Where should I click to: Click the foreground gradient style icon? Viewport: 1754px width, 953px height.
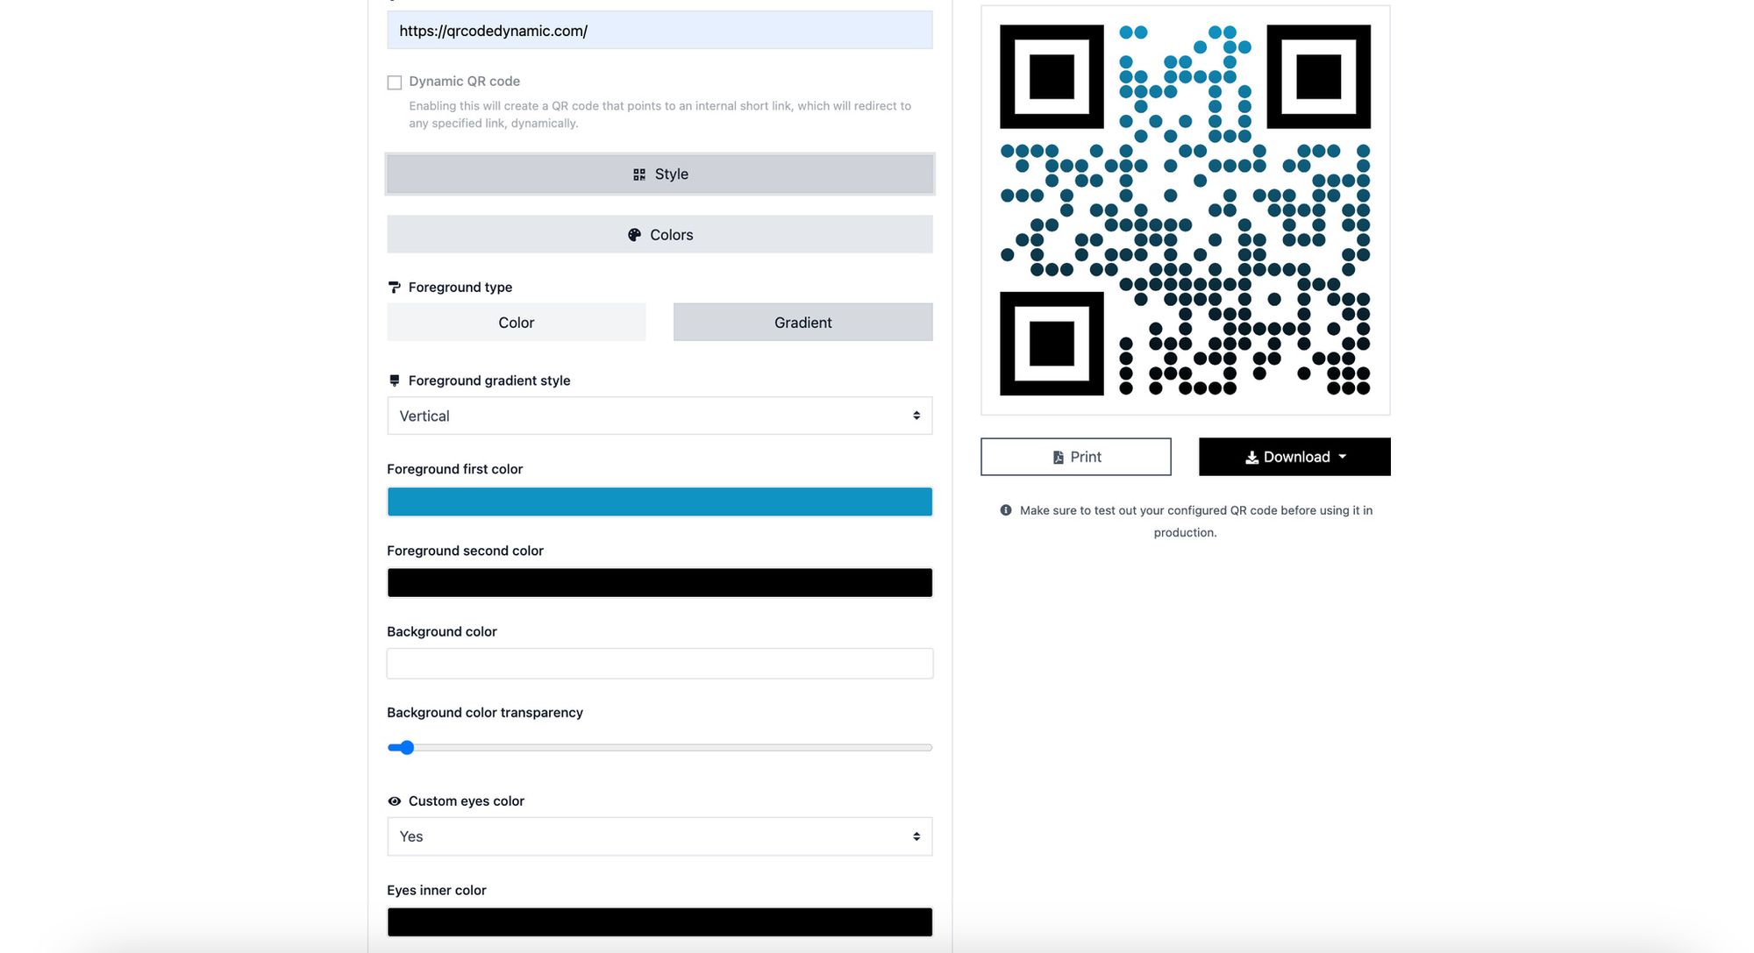tap(393, 380)
